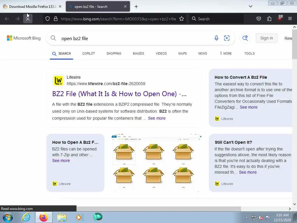The image size is (297, 223).
Task: Close the Download Mozilla Firefox tab
Action: click(60, 6)
